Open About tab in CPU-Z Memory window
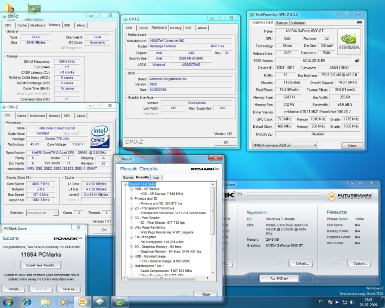Viewport: 385px width, 308px height. coord(81,25)
